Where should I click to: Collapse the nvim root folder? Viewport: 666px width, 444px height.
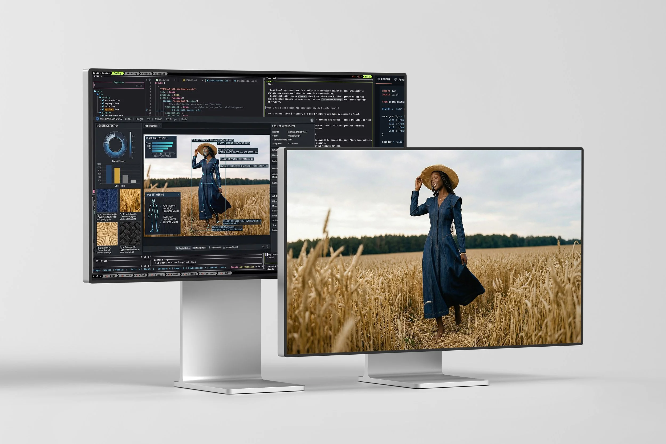pyautogui.click(x=98, y=91)
